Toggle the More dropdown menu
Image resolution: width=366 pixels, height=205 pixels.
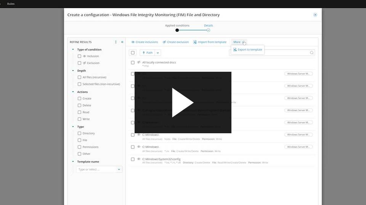click(x=239, y=42)
